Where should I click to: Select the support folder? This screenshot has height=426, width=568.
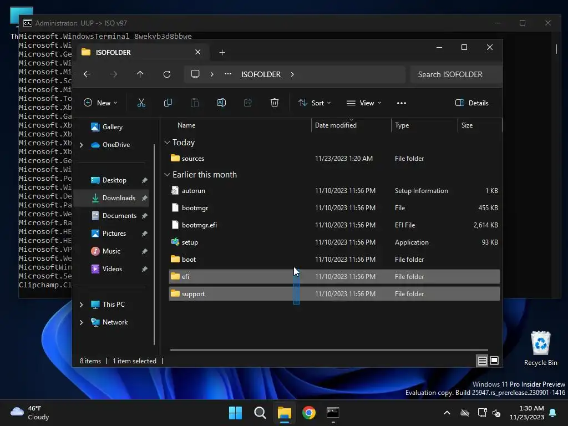click(x=334, y=294)
